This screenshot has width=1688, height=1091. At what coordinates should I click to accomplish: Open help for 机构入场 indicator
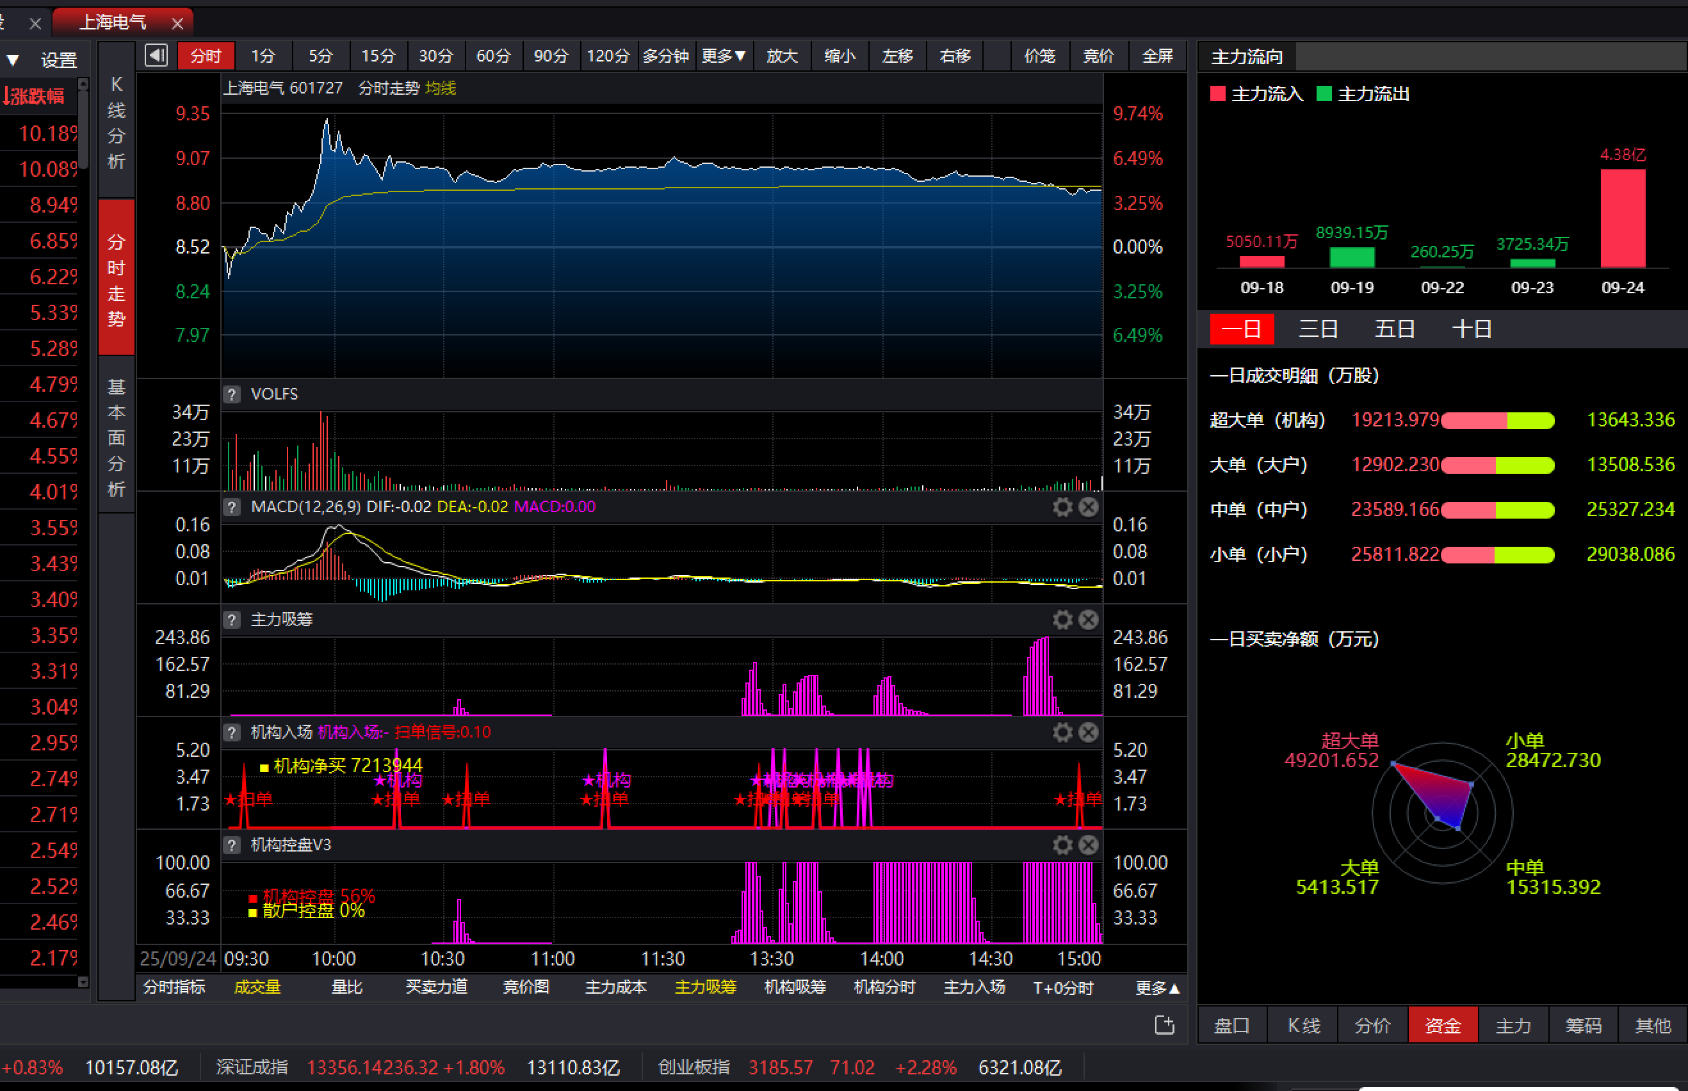[x=232, y=732]
